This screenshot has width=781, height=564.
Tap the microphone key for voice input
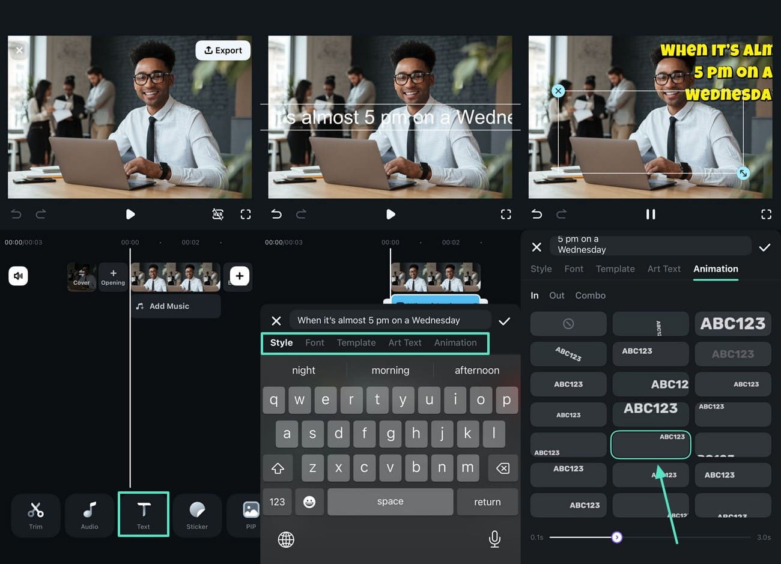point(494,539)
